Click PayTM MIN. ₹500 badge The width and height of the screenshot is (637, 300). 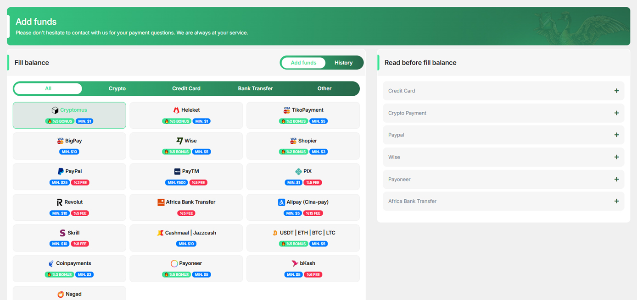(x=176, y=182)
